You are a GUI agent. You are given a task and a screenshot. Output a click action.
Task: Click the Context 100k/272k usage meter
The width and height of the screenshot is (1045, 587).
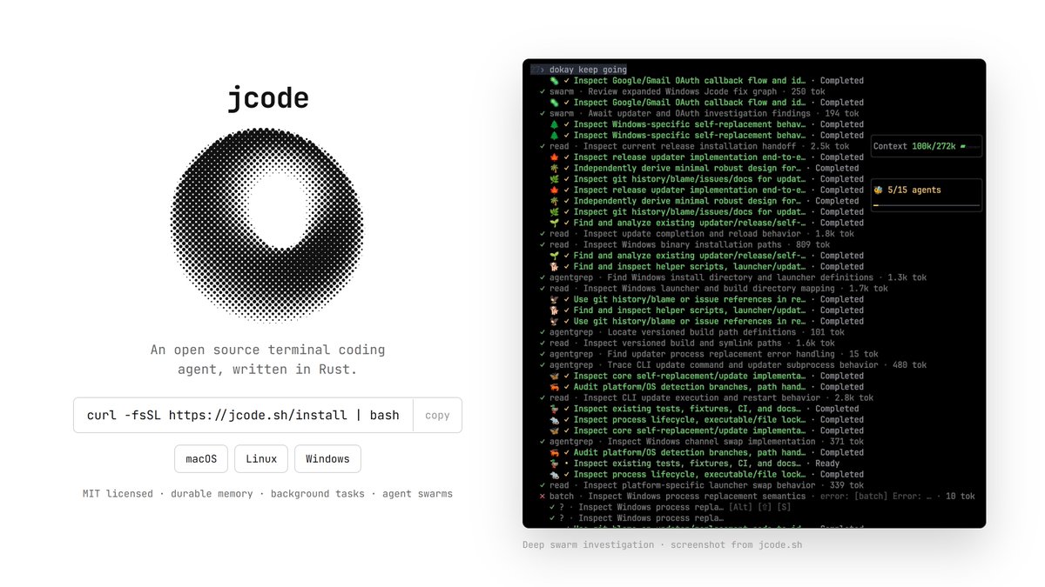click(x=927, y=147)
